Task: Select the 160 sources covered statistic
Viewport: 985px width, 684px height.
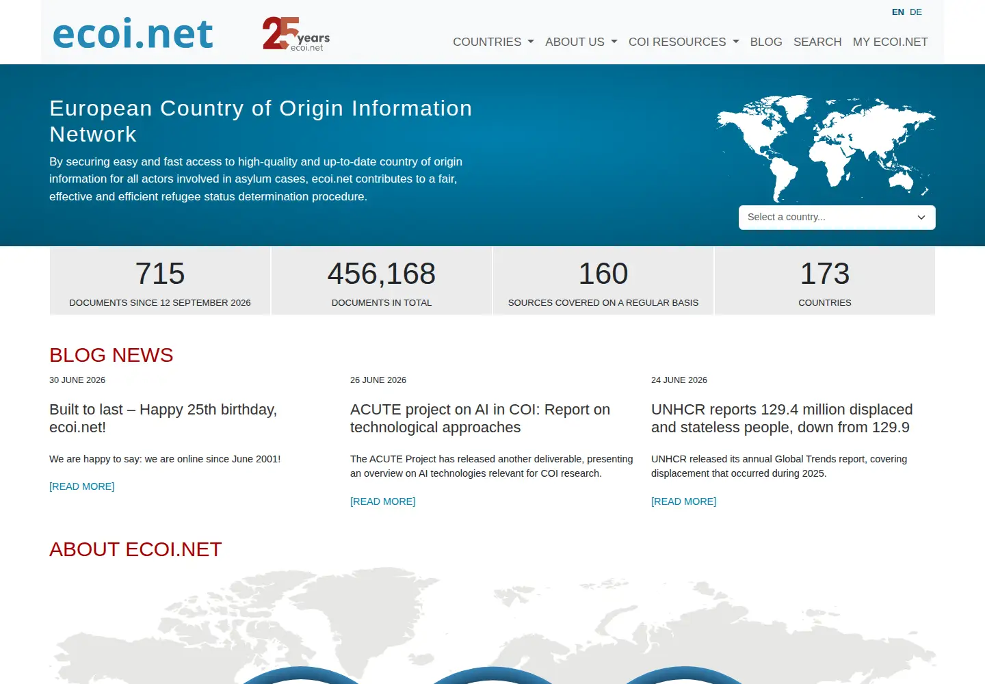Action: (603, 281)
